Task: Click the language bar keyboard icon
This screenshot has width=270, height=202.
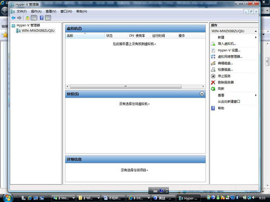Action: click(x=156, y=191)
